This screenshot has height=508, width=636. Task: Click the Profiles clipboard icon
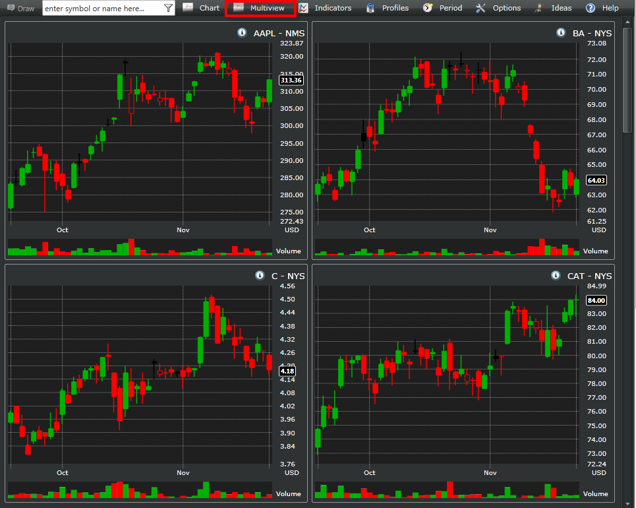click(x=370, y=8)
